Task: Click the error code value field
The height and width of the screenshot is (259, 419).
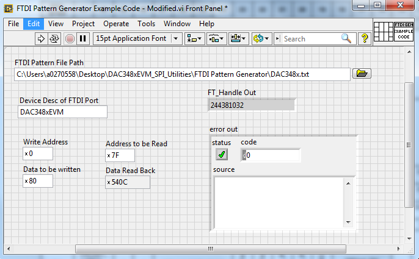Action: (x=272, y=155)
